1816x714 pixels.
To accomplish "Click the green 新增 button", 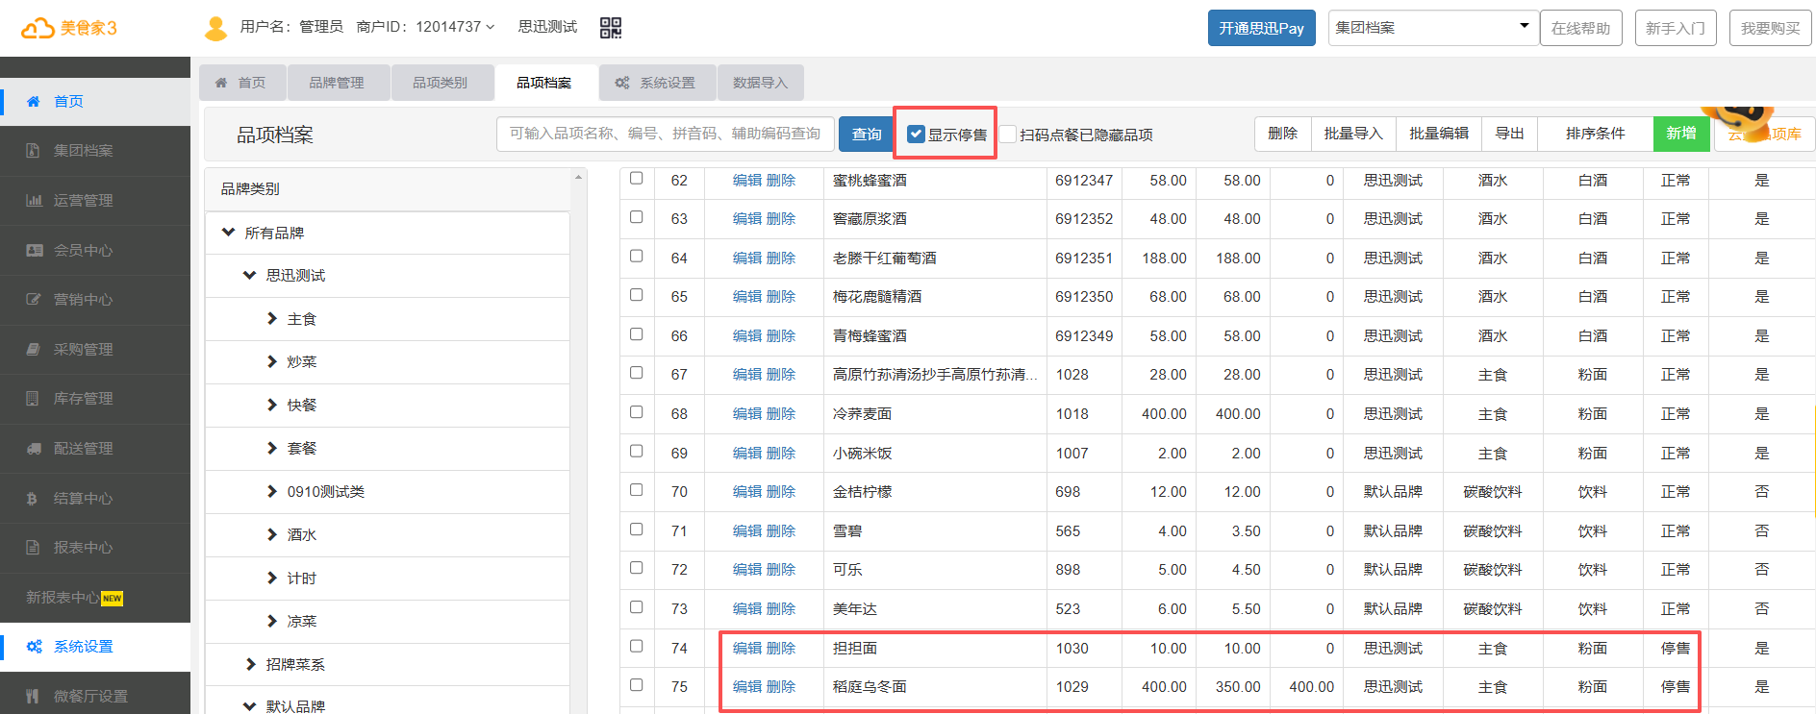I will pos(1680,134).
